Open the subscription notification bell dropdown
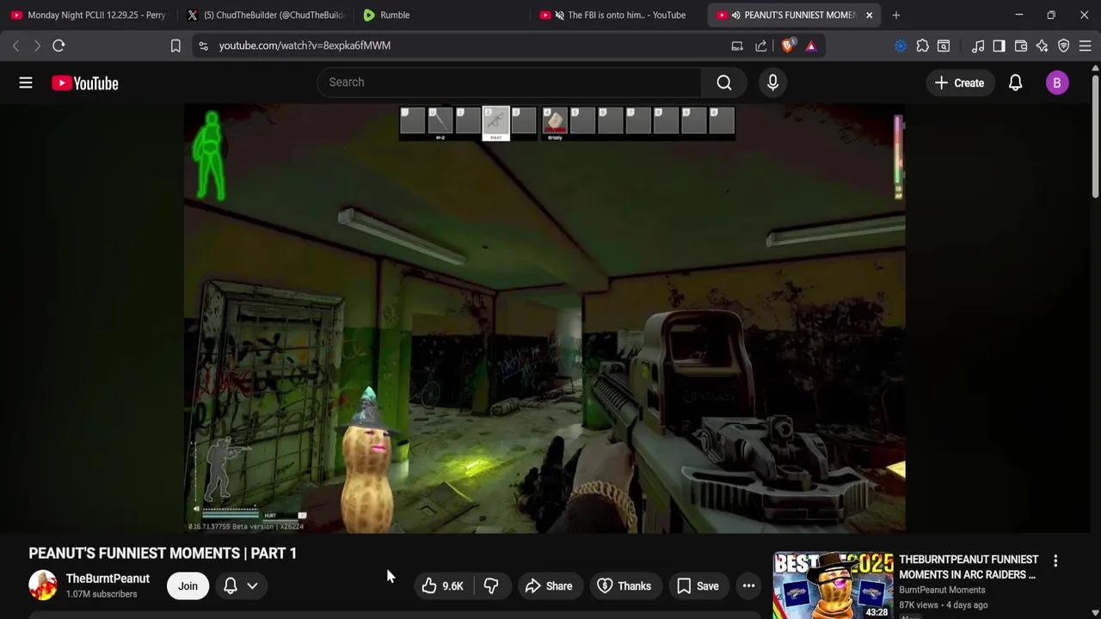 (x=241, y=585)
